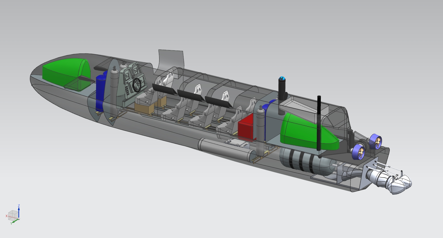This screenshot has width=443, height=238.
Task: Pick the black steering wheel
Action: click(137, 85)
